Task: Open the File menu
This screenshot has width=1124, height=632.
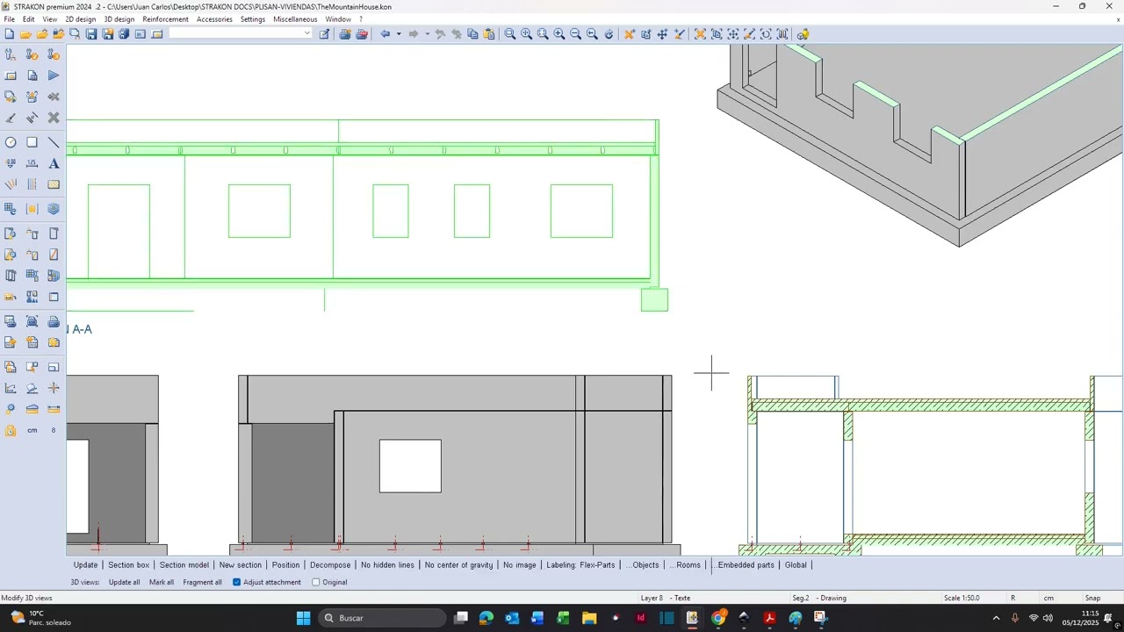Action: click(9, 19)
